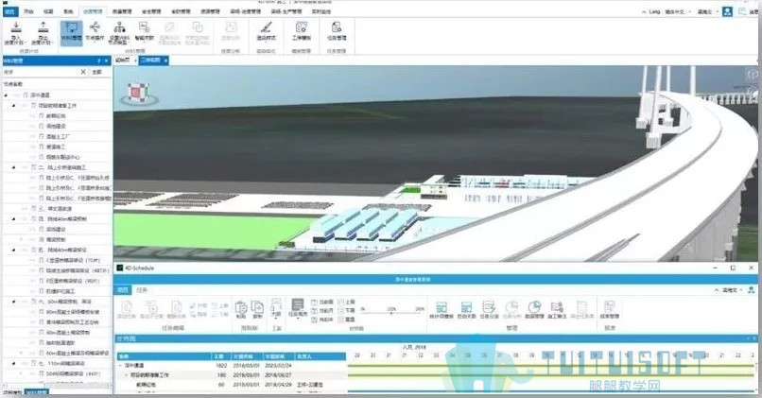Open the 任务 tab in the 4D-Schedule window
Screen dimensions: 762x398
click(x=142, y=290)
